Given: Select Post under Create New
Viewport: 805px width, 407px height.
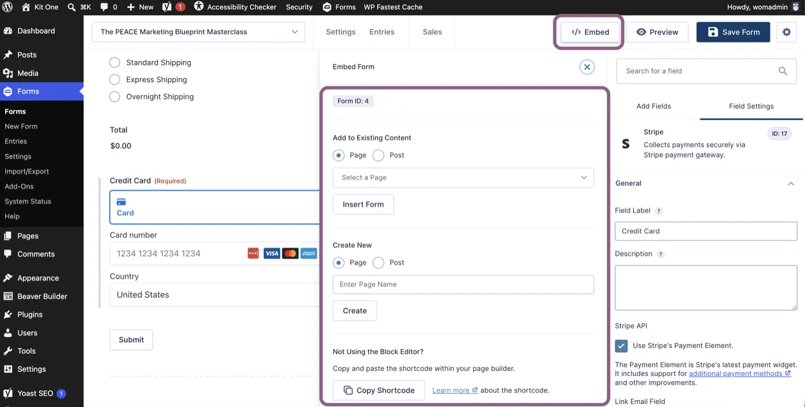Looking at the screenshot, I should point(378,263).
